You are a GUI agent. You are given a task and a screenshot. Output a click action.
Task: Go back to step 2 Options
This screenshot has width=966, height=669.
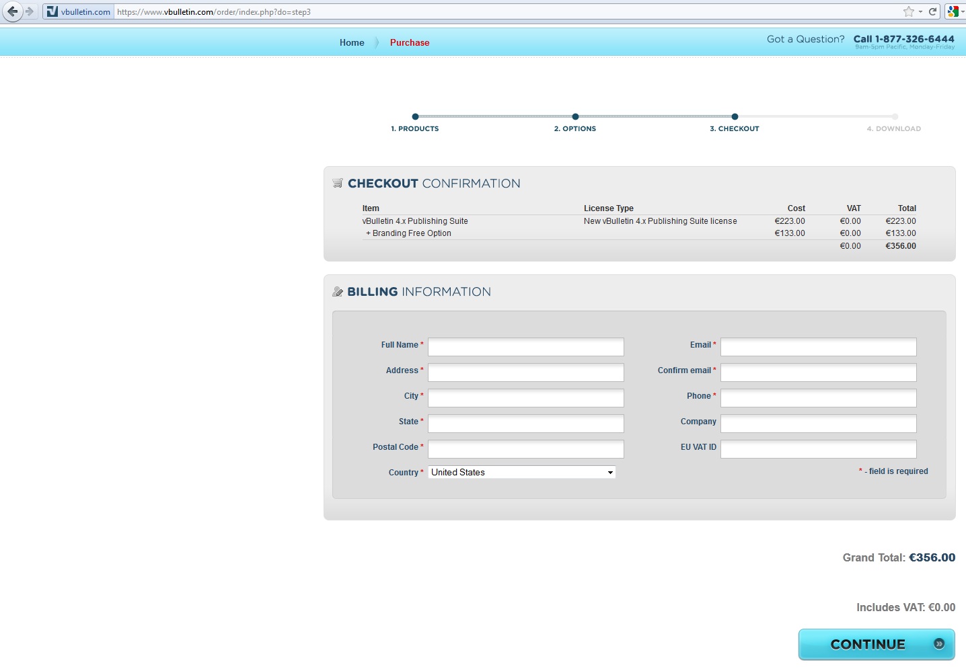575,128
